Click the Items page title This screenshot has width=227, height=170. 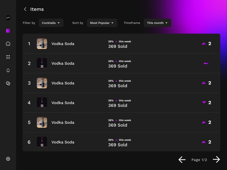(x=37, y=9)
